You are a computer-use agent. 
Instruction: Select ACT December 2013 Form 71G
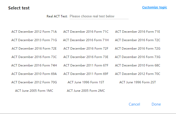(x=34, y=40)
